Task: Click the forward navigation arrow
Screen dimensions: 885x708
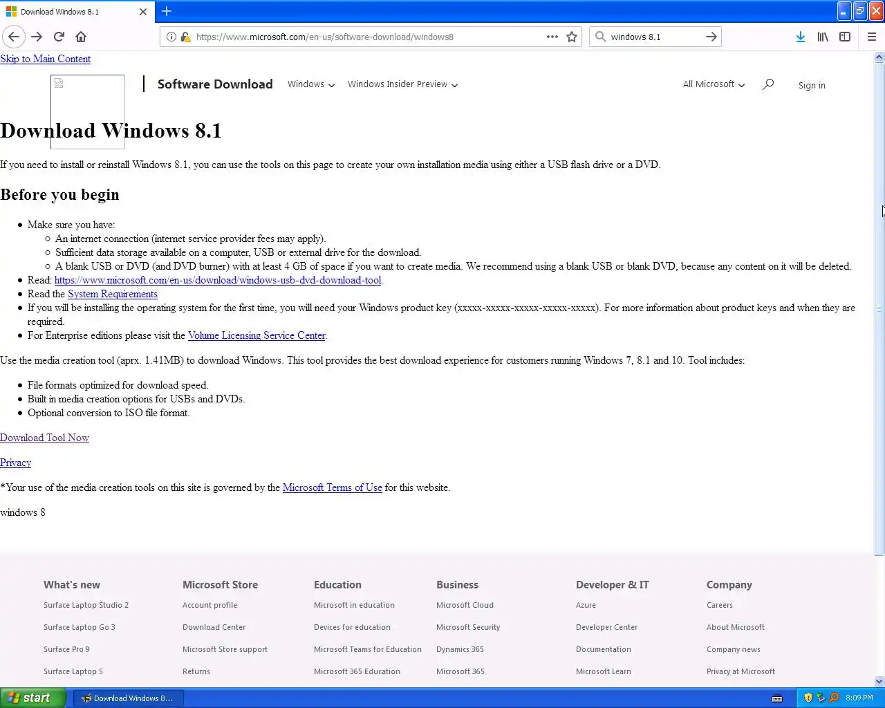Action: pyautogui.click(x=37, y=37)
